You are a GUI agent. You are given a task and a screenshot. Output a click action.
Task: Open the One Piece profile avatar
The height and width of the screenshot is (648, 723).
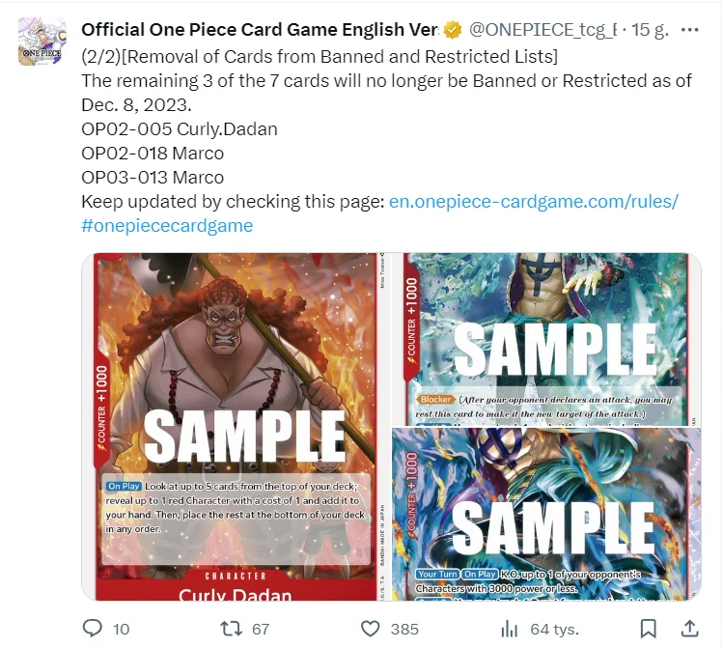pyautogui.click(x=42, y=42)
